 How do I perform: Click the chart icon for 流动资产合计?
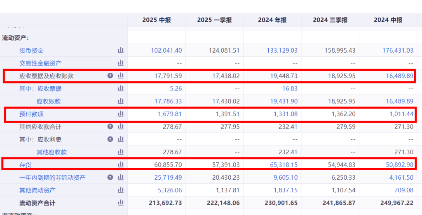(x=120, y=203)
